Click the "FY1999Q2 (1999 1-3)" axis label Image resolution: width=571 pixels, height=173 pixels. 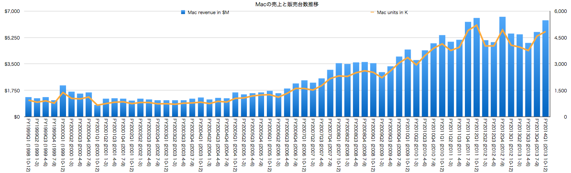point(37,142)
